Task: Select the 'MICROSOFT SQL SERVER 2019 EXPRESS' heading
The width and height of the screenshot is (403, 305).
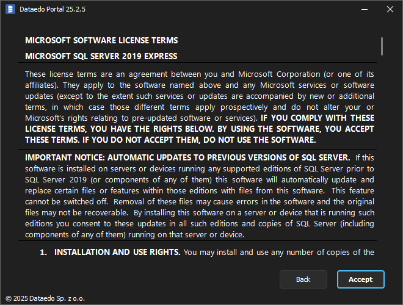Action: pos(101,56)
